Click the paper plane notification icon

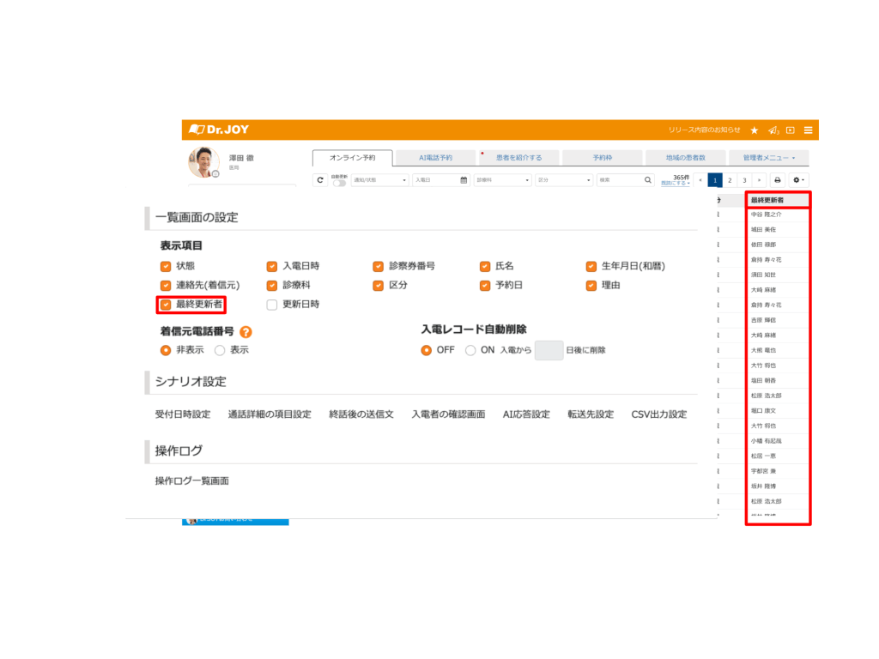point(773,130)
